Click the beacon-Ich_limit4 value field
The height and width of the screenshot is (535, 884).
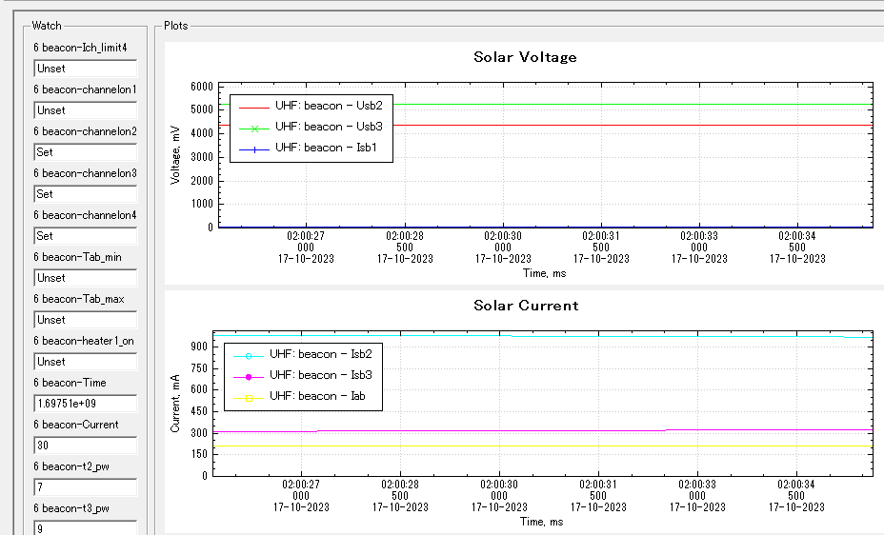[85, 69]
